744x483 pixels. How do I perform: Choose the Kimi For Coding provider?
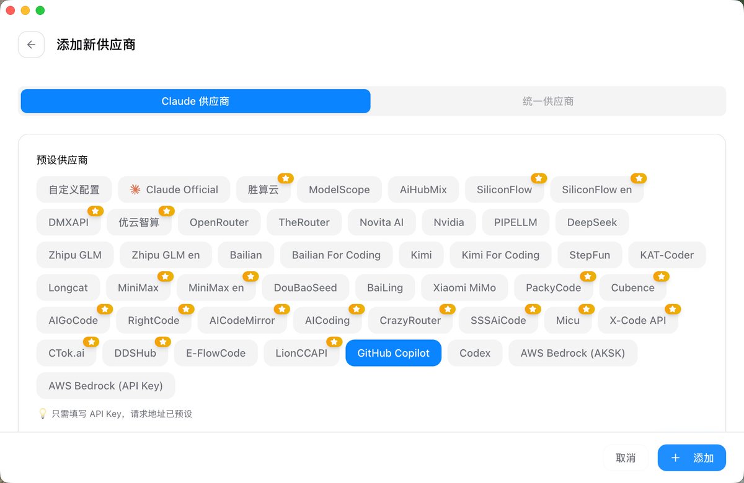coord(501,255)
